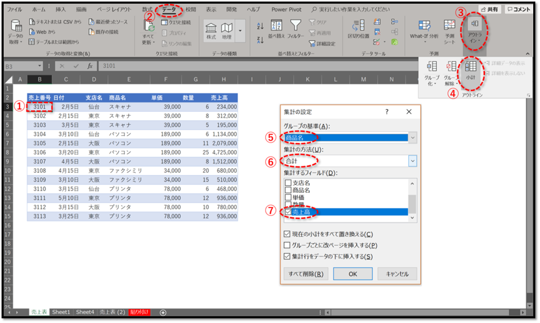Screen dimensions: 540x323
Task: Click OK in 集計の設定 dialog
Action: coord(353,274)
